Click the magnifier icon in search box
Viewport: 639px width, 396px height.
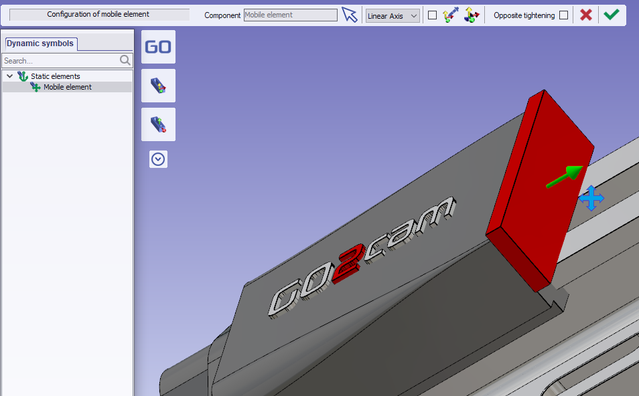pyautogui.click(x=125, y=60)
